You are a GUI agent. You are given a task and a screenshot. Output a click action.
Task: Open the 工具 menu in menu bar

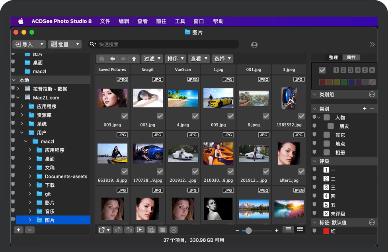180,21
